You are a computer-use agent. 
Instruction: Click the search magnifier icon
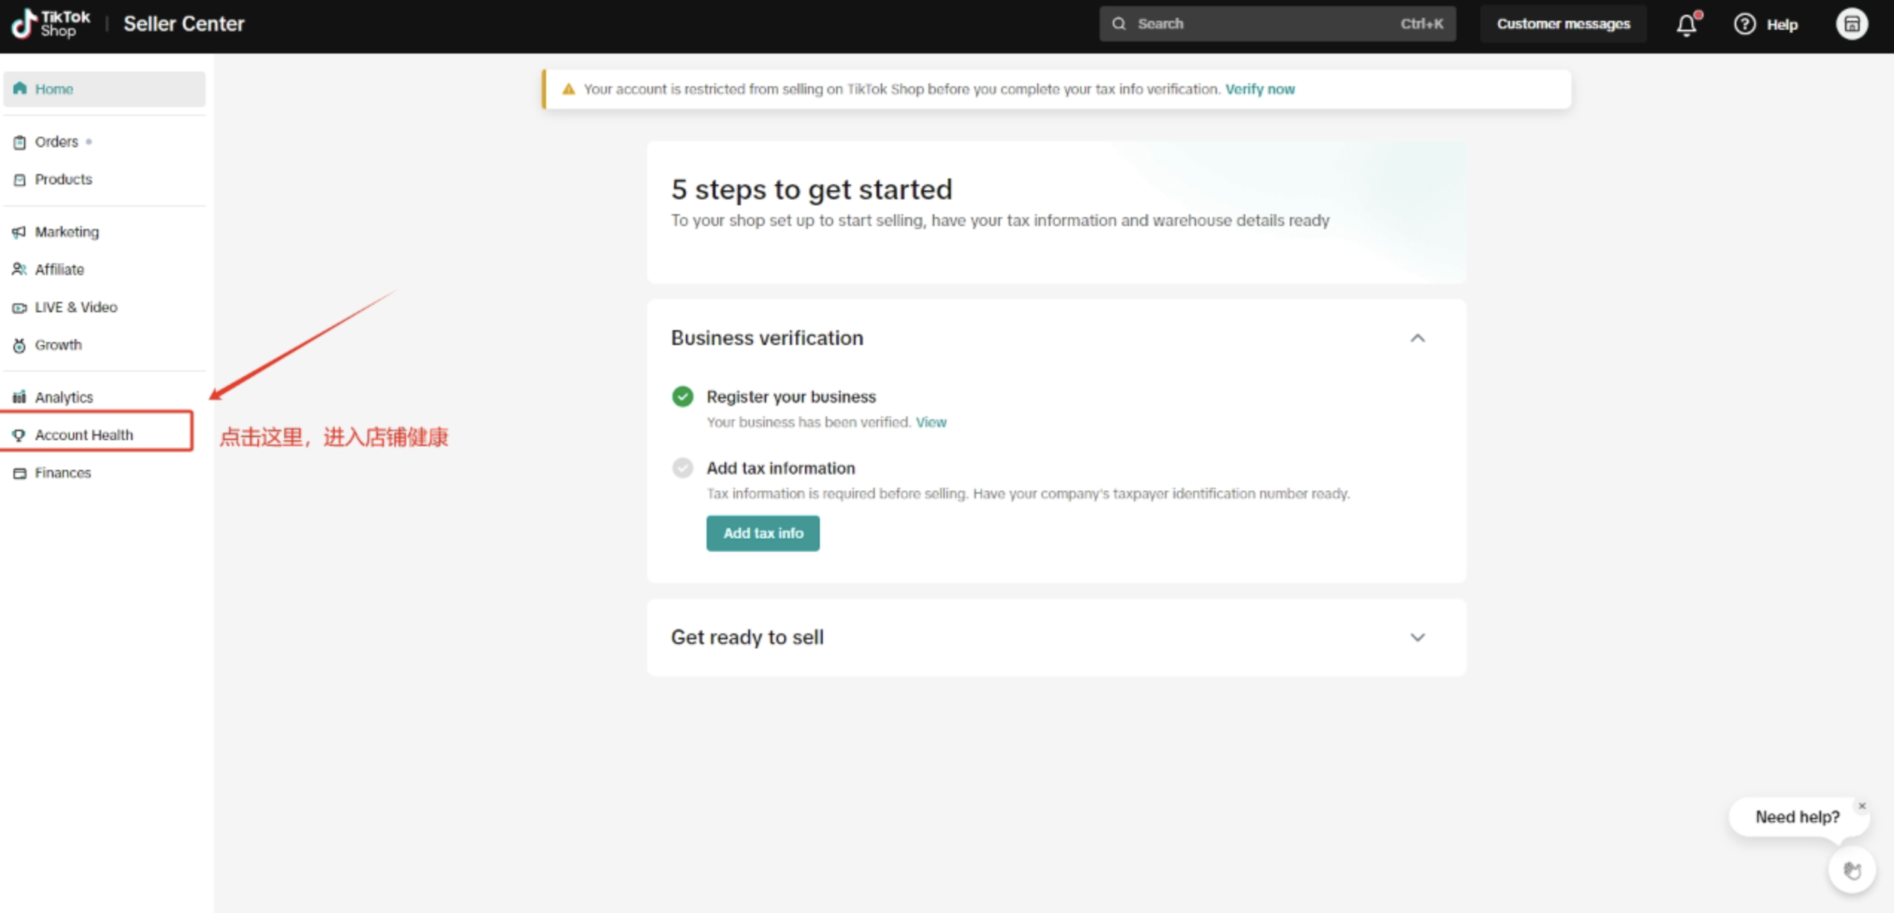click(x=1119, y=24)
